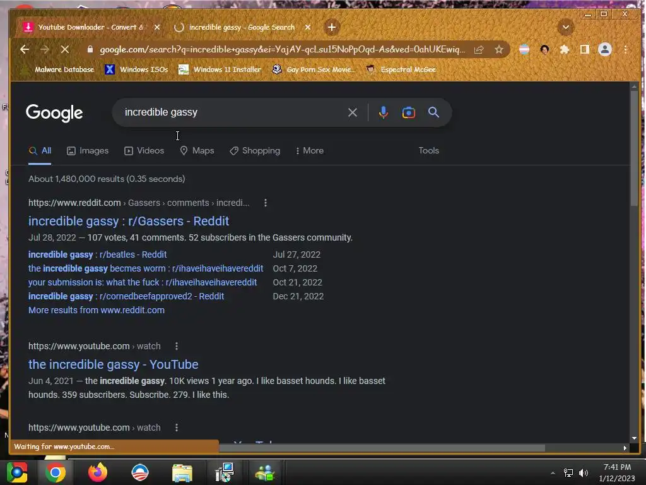646x485 pixels.
Task: Open incredible gassy : r/Gassers - Reddit result
Action: pos(129,221)
